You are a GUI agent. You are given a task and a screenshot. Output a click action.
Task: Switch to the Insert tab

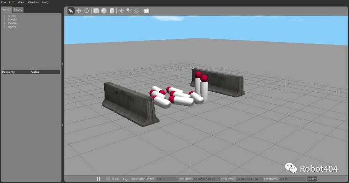(17, 9)
